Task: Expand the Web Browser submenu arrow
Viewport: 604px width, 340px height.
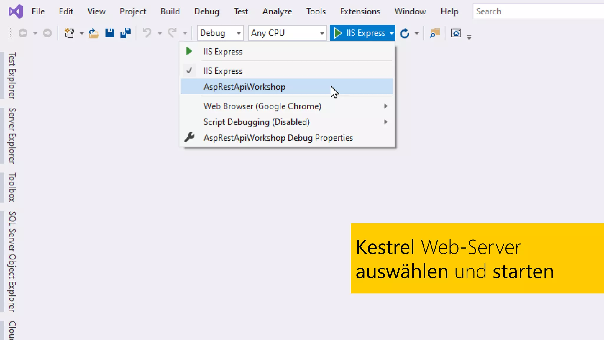Action: [385, 106]
